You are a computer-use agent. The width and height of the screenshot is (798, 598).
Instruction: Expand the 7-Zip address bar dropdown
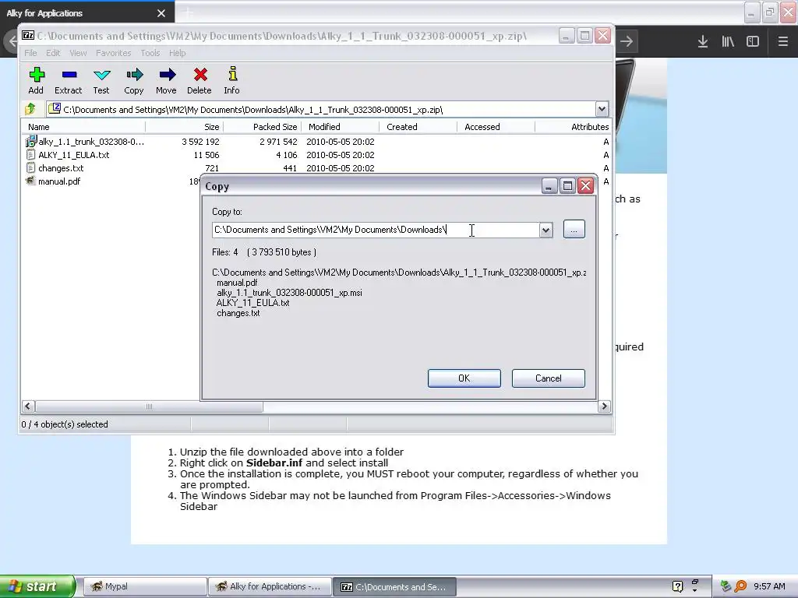point(602,109)
